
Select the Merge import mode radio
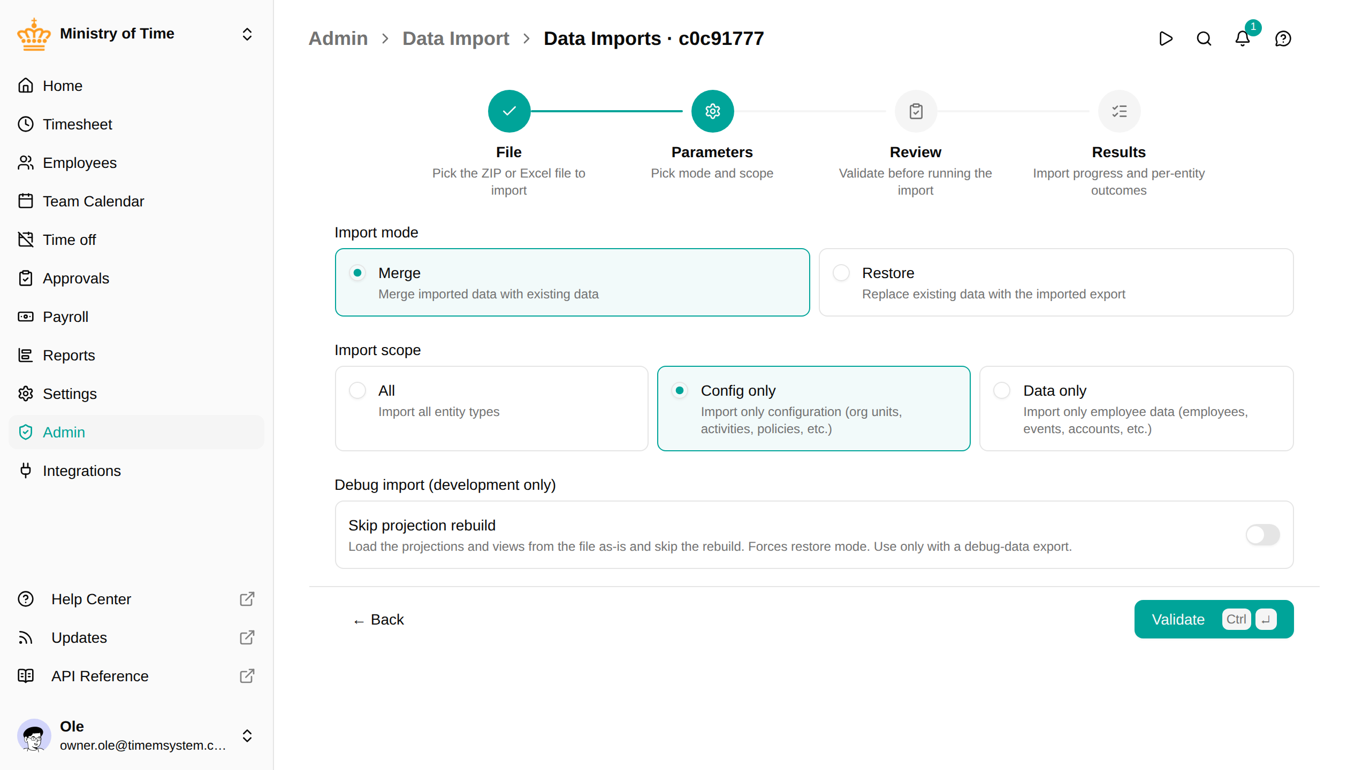(357, 273)
